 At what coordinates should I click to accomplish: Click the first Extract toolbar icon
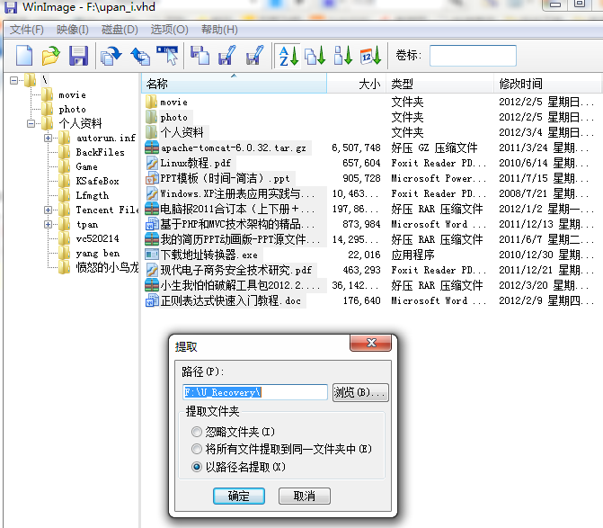tap(226, 56)
